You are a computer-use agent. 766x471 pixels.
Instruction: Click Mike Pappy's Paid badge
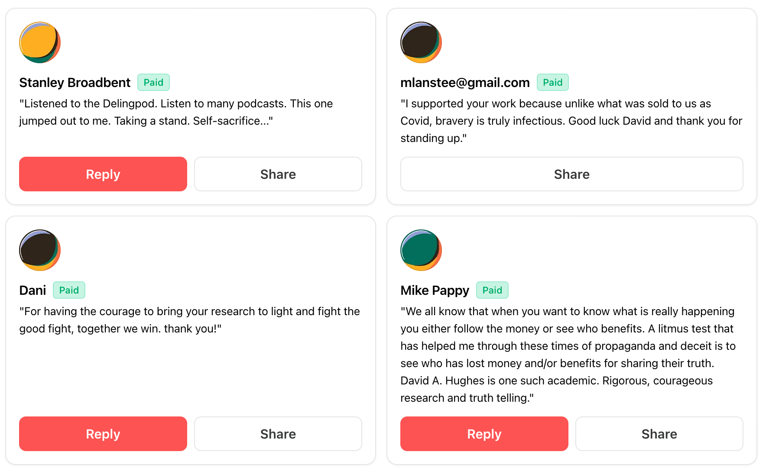492,290
